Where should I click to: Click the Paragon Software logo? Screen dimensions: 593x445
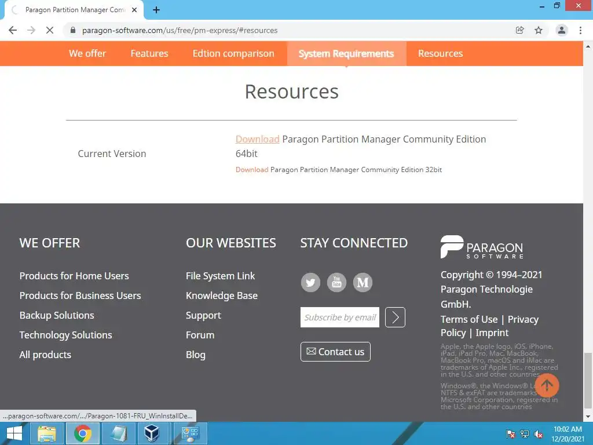click(482, 247)
